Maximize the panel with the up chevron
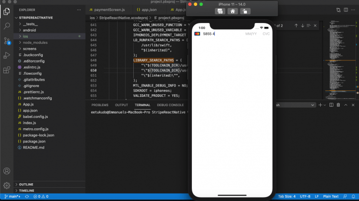Image resolution: width=359 pixels, height=201 pixels. pos(346,105)
